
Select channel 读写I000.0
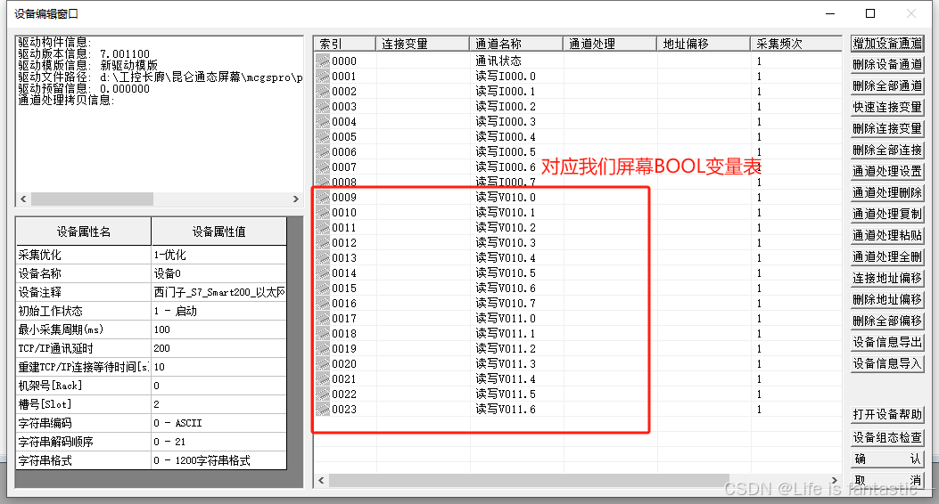tap(506, 76)
